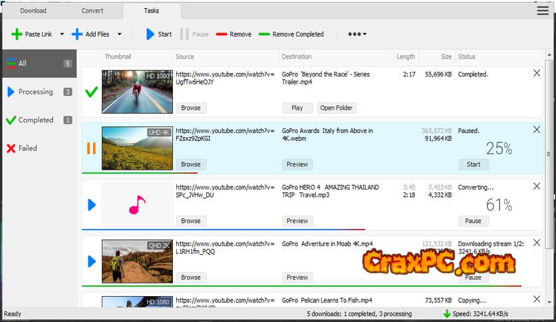Click the blue play icon on Thailand task
The width and height of the screenshot is (556, 322).
coord(92,205)
